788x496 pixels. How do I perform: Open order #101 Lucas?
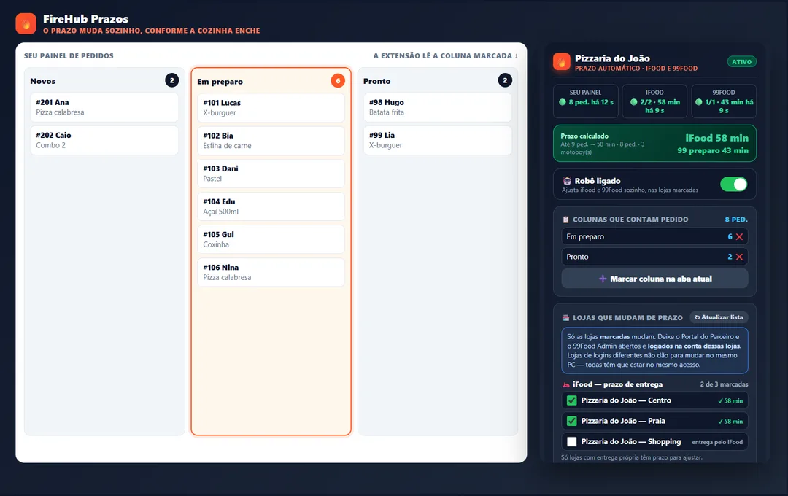(x=271, y=107)
